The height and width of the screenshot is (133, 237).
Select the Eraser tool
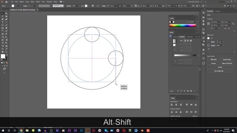pyautogui.click(x=6, y=28)
